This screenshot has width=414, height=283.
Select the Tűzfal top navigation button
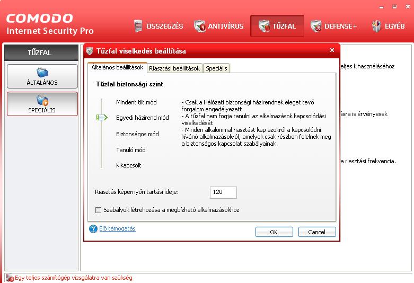tap(277, 26)
